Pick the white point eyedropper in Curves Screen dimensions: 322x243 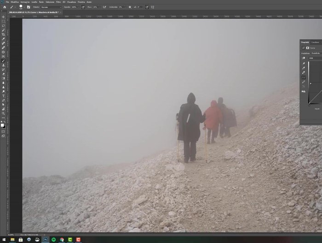304,72
